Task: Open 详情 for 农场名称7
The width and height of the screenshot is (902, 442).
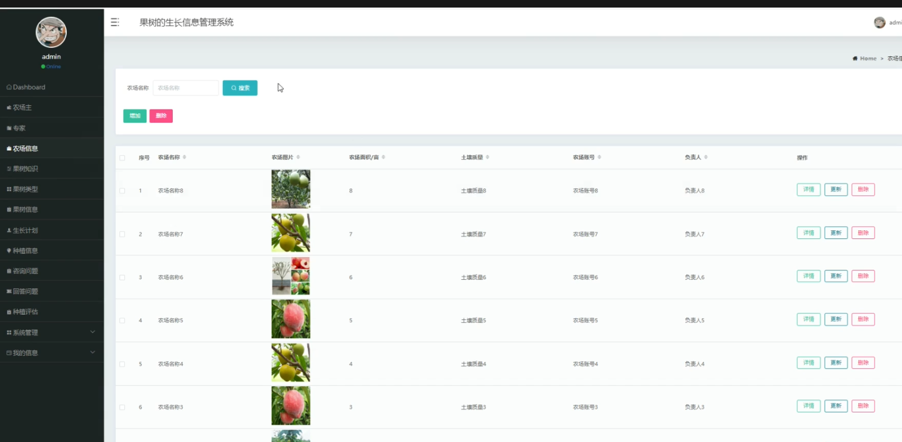Action: coord(808,233)
